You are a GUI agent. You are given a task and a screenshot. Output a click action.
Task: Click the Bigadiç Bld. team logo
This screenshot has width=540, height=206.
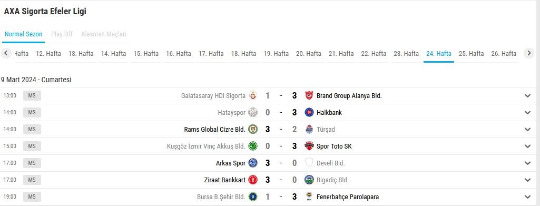(x=309, y=180)
